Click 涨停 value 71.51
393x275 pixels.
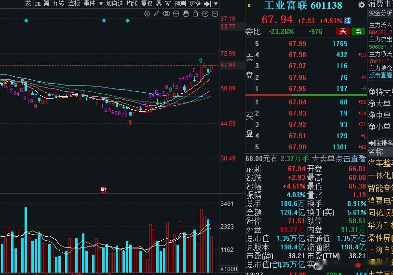pos(296,221)
